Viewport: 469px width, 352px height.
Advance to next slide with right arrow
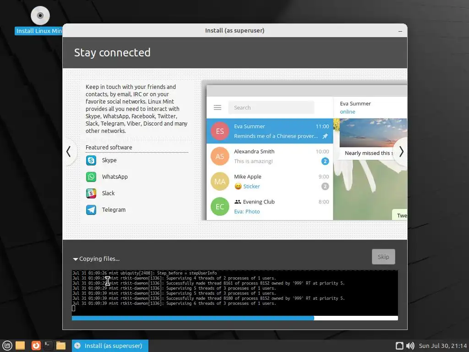[401, 152]
